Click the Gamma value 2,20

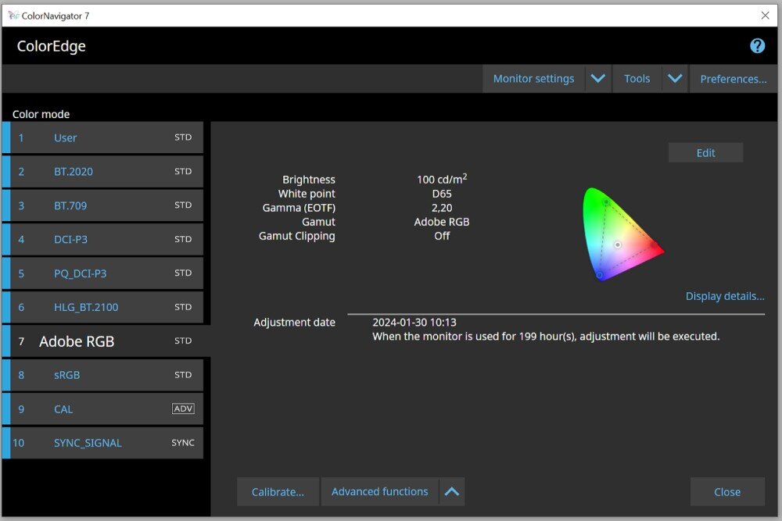click(442, 208)
